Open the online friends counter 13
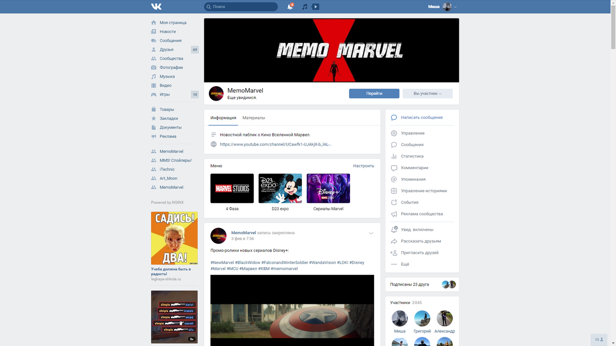616x346 pixels. click(599, 339)
